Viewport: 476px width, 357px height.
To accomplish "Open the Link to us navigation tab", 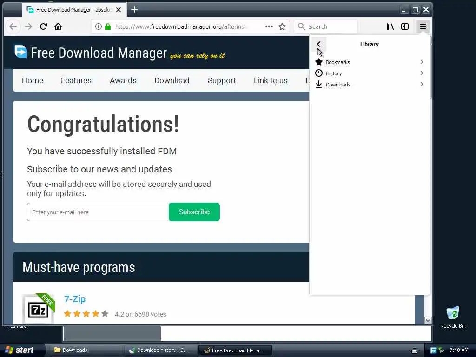I will (x=271, y=80).
